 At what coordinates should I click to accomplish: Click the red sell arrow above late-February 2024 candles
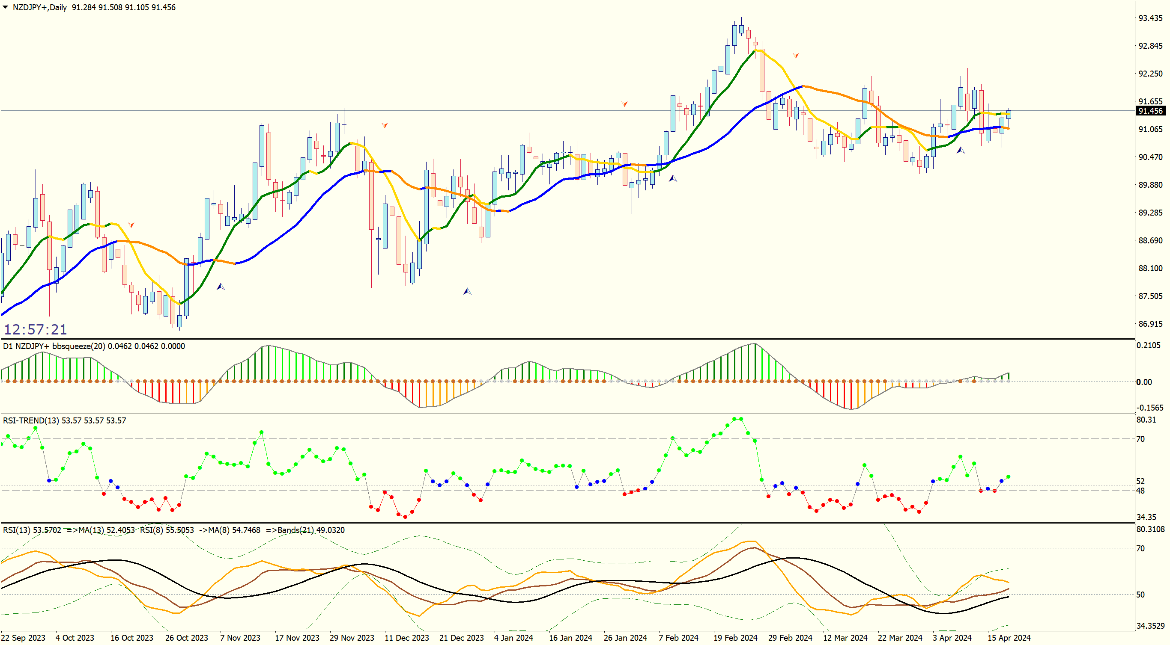point(796,55)
